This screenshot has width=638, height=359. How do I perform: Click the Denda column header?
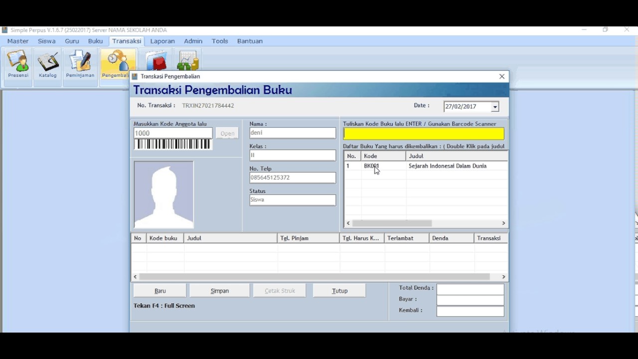click(452, 238)
